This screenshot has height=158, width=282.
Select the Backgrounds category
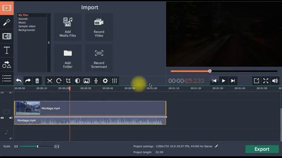click(x=26, y=30)
